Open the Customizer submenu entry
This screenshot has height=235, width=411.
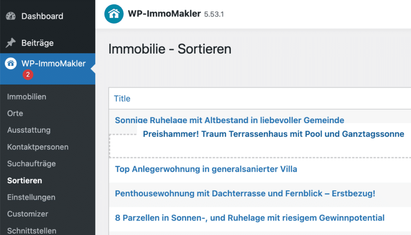(28, 214)
